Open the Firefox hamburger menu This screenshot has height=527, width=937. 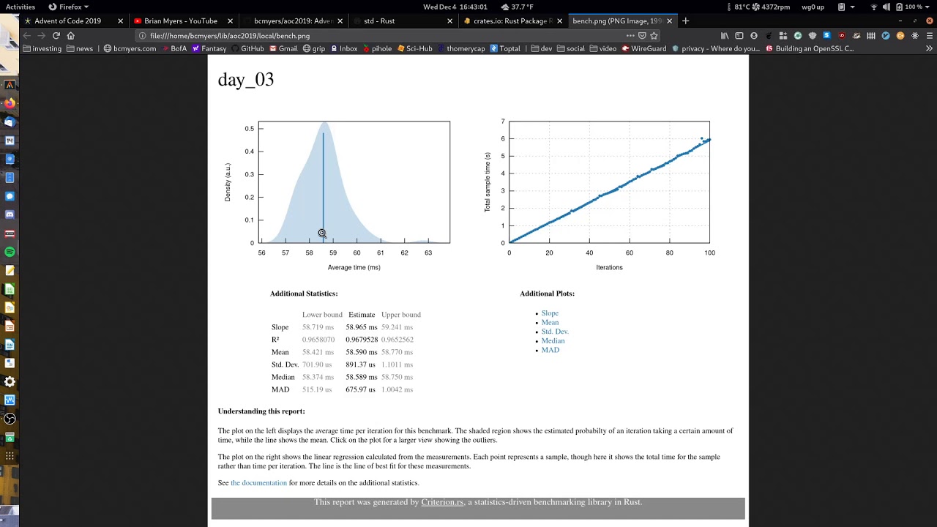(x=930, y=35)
